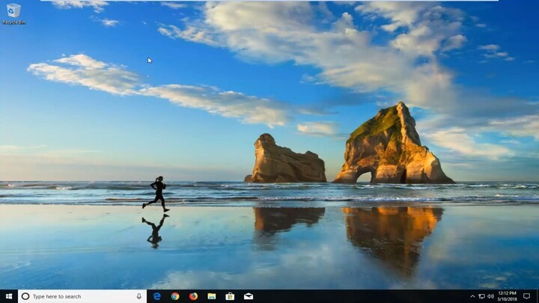Screen dimensions: 539x303
Task: Activate the search microphone icon
Action: tap(139, 296)
